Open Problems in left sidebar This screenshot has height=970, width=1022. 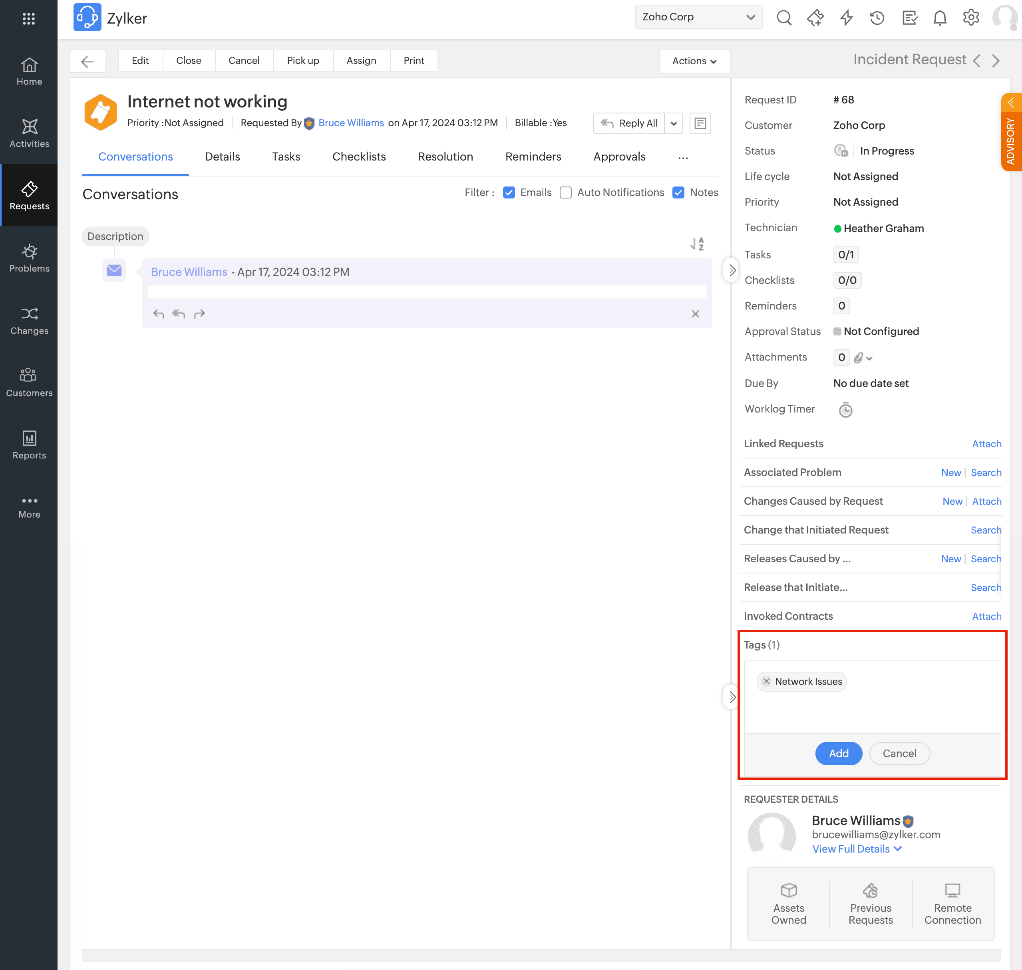point(29,258)
